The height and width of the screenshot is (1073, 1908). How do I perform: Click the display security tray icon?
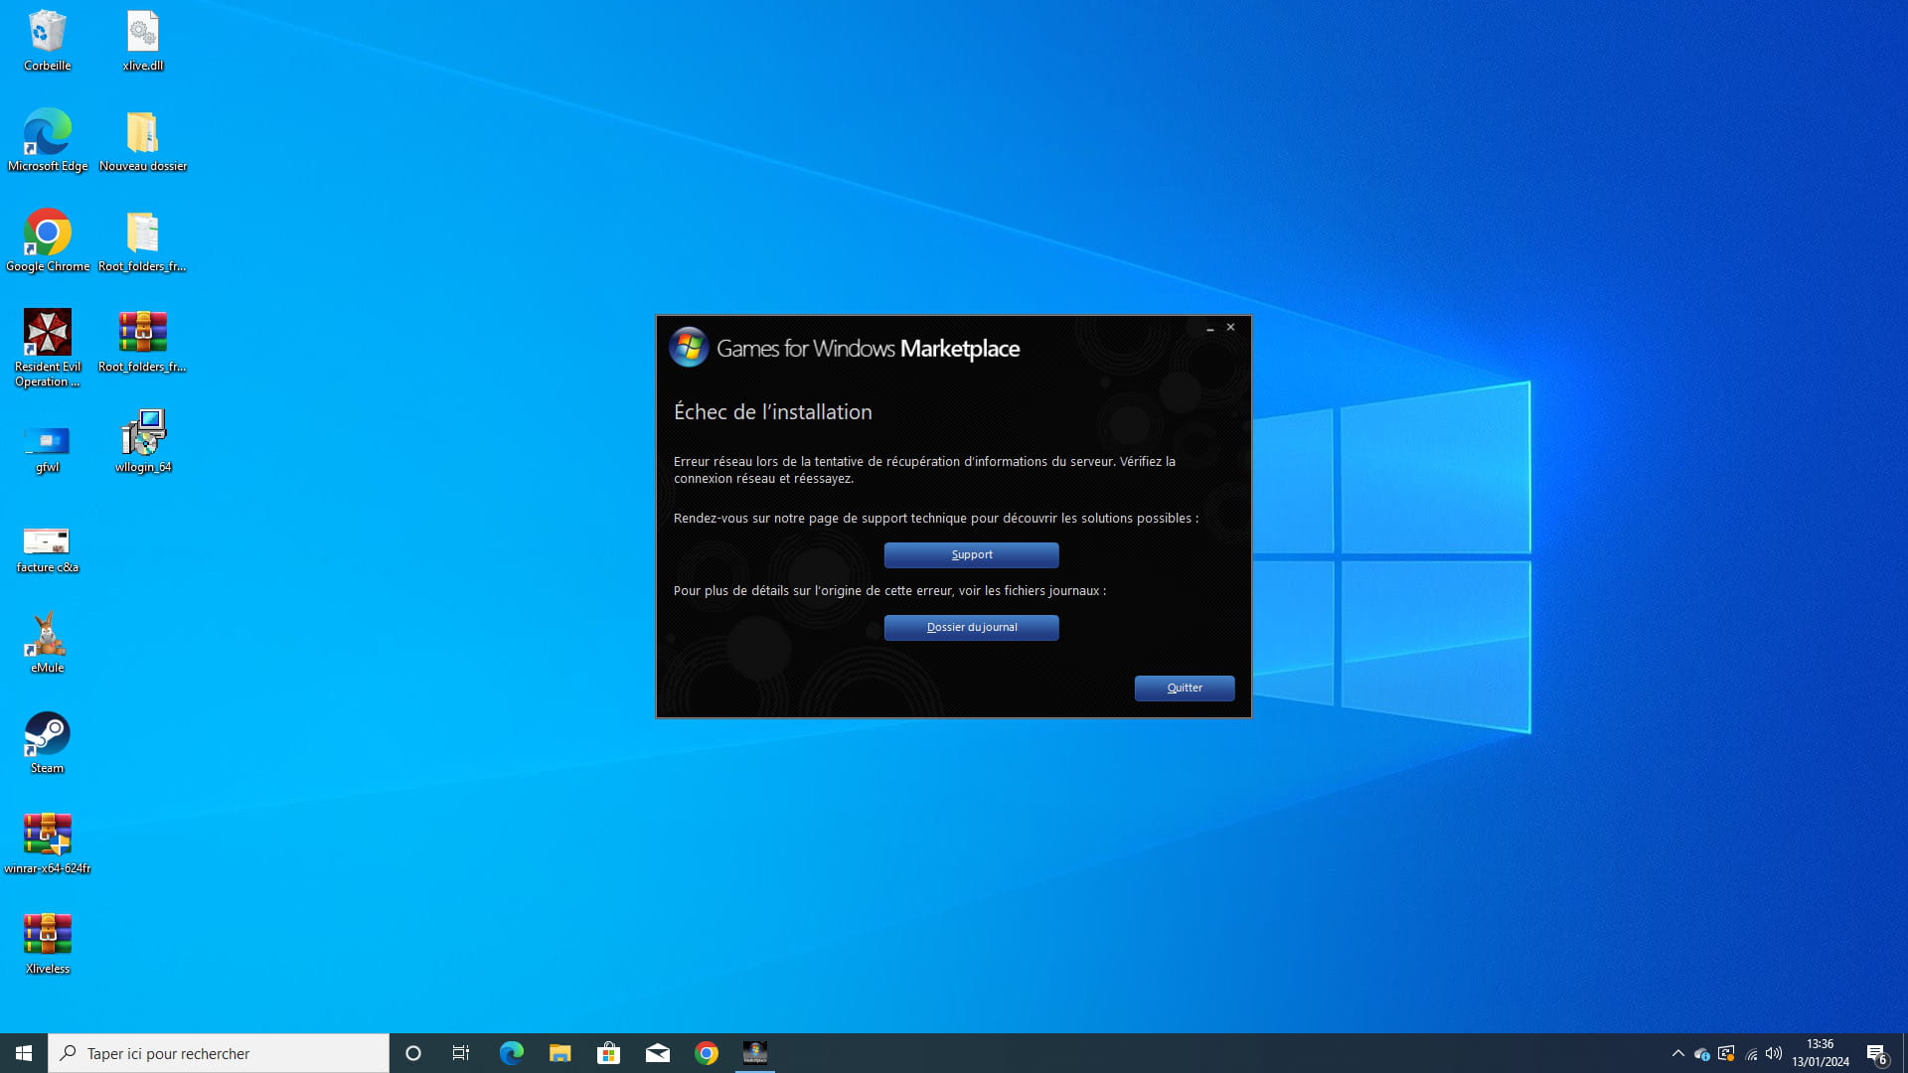1726,1053
